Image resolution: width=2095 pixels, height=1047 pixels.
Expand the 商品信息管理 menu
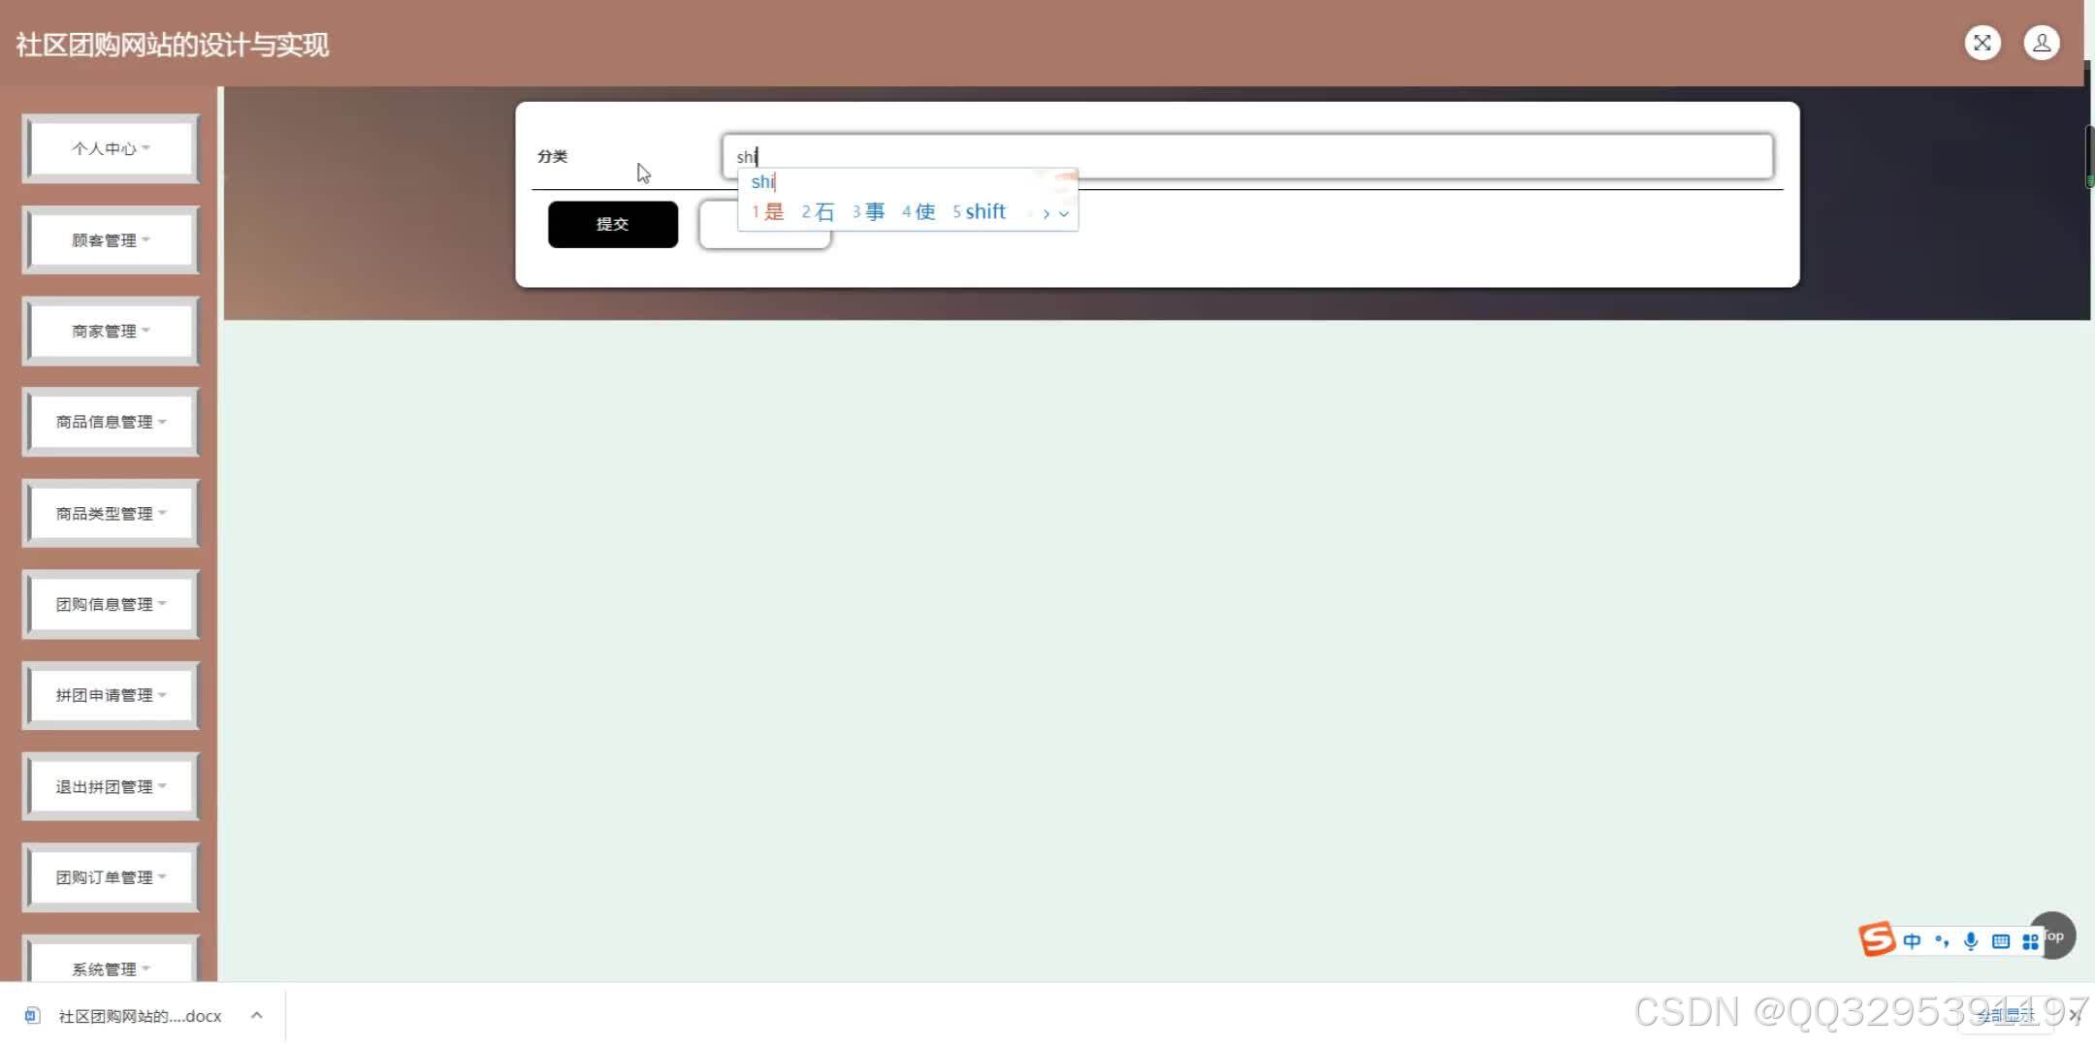111,422
